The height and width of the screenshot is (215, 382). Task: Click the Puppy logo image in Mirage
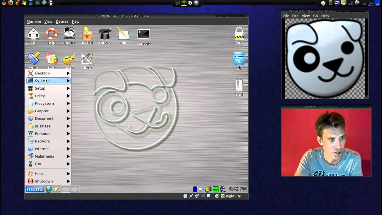click(325, 58)
